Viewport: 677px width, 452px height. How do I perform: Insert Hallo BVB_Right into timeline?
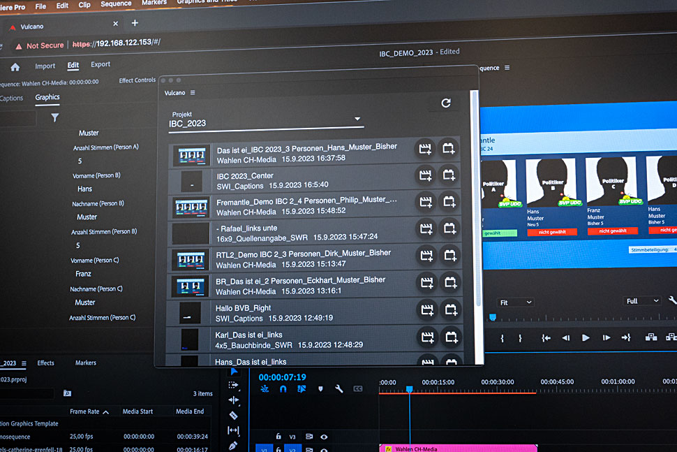pos(427,309)
